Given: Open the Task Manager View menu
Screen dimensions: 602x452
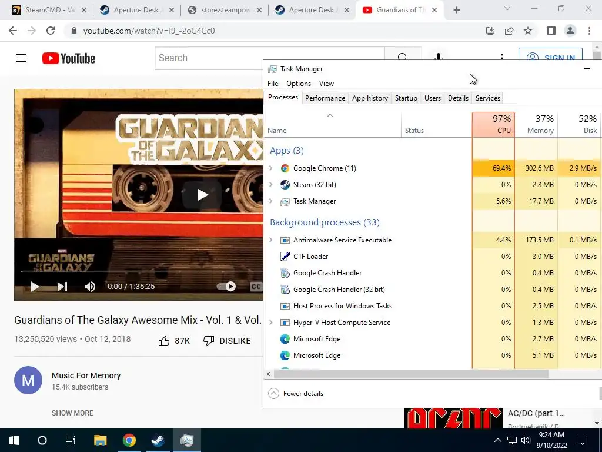Looking at the screenshot, I should pos(326,84).
